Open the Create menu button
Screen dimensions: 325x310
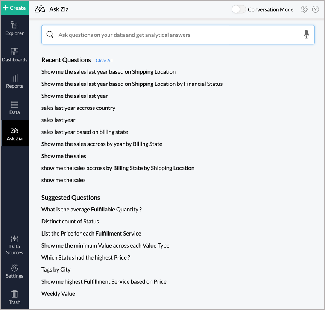[14, 8]
